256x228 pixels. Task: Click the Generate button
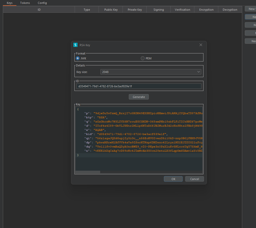[x=139, y=97]
